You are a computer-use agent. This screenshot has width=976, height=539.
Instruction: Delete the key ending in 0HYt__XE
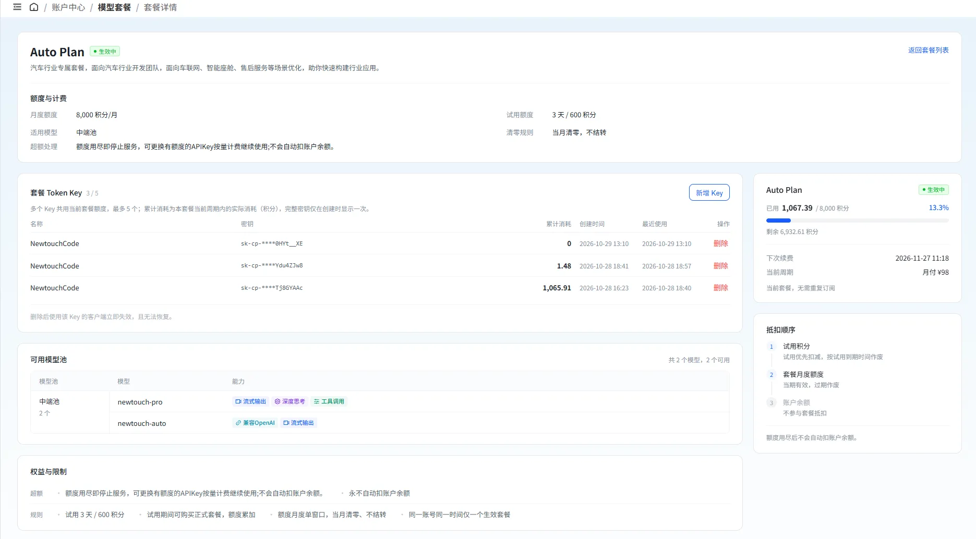[721, 243]
